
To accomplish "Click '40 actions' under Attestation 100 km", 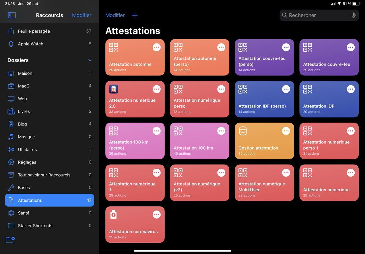I will [x=182, y=154].
